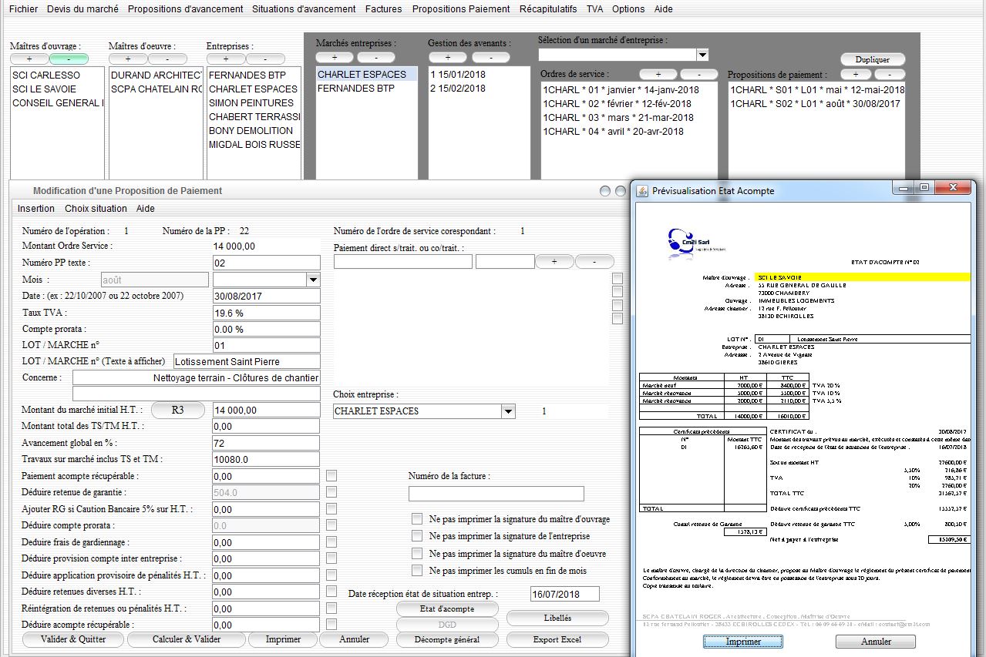986x657 pixels.
Task: Print from the Prévisualisation Etat Acompte window
Action: click(x=743, y=641)
